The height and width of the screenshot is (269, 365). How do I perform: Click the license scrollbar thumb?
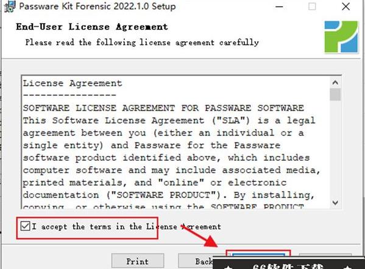point(335,94)
